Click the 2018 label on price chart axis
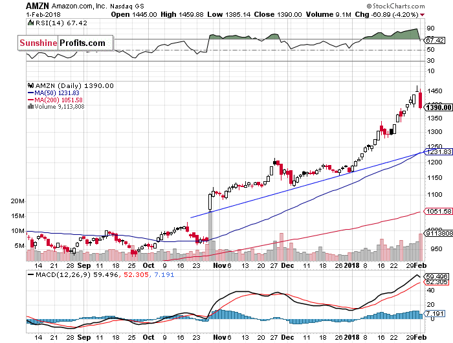This screenshot has width=453, height=343. pos(351,265)
